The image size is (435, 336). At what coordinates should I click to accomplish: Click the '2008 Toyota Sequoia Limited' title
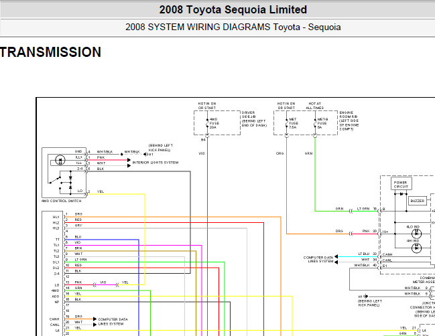[233, 9]
